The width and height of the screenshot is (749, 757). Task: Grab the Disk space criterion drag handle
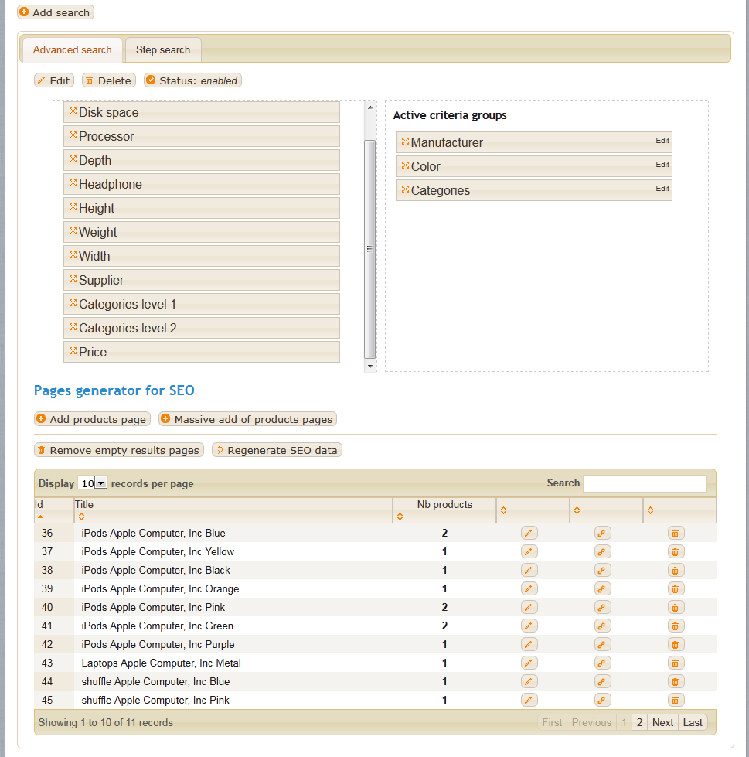(x=73, y=111)
